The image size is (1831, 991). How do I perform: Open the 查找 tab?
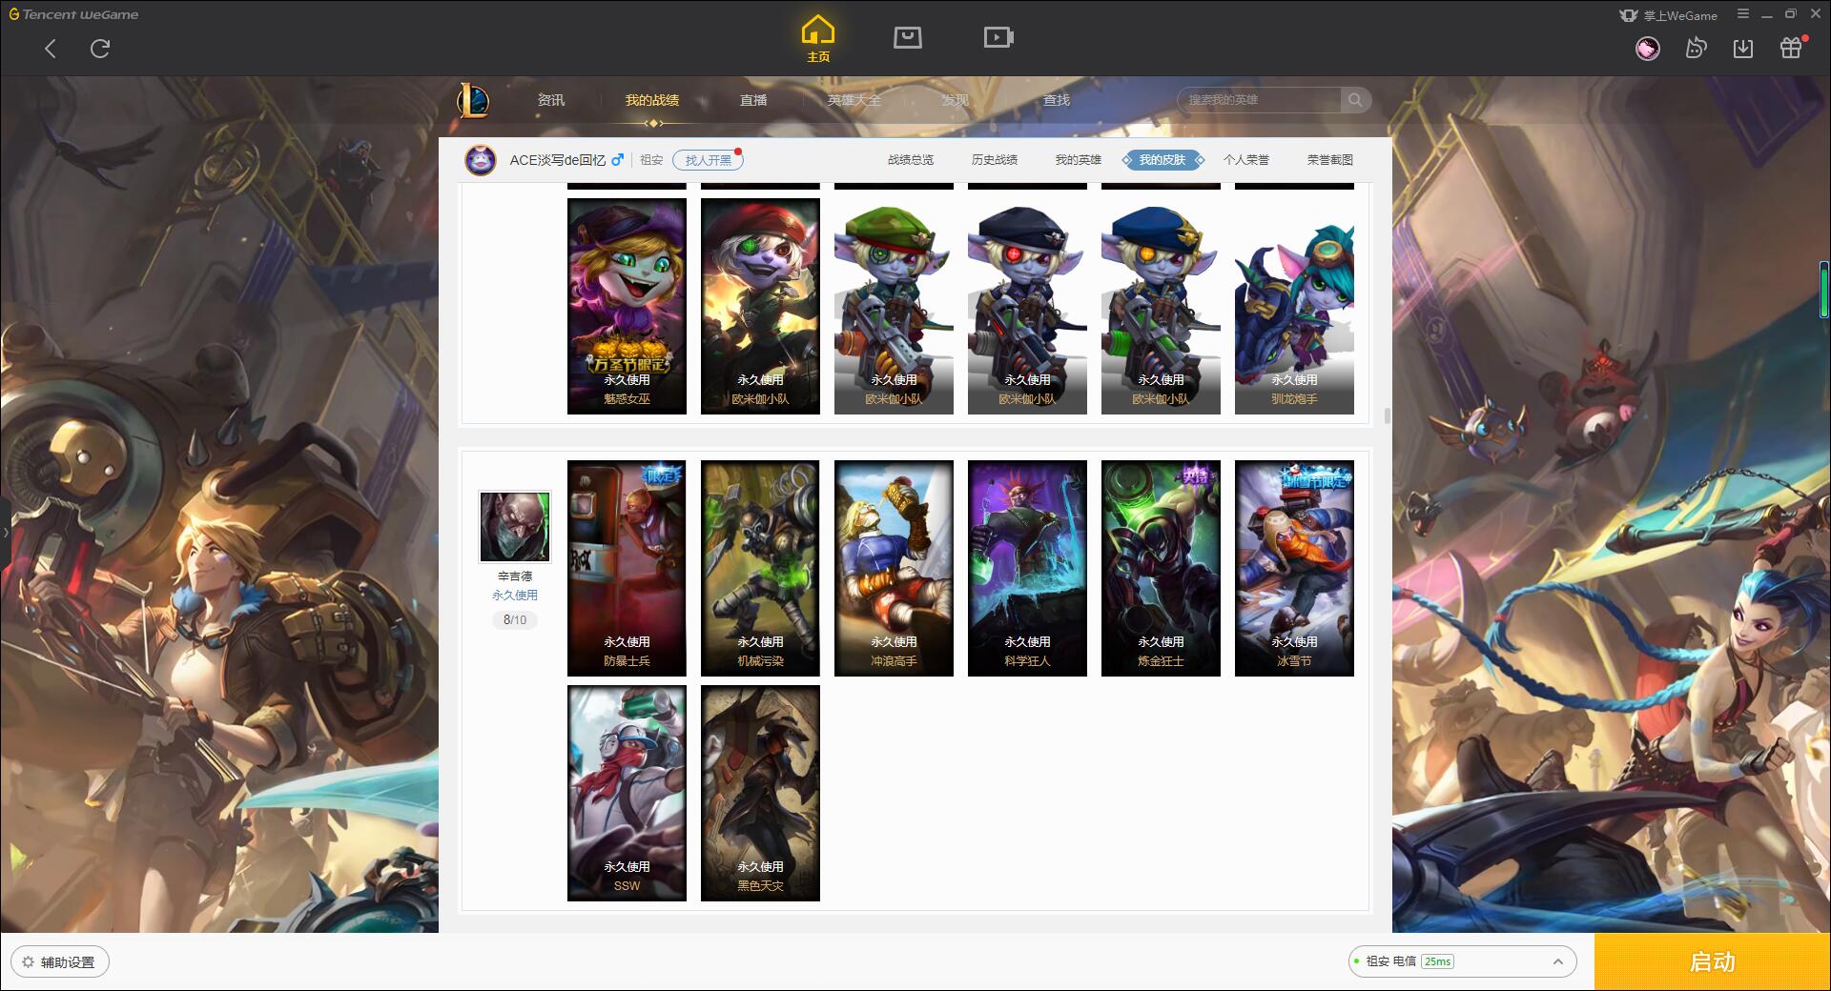coord(1057,100)
